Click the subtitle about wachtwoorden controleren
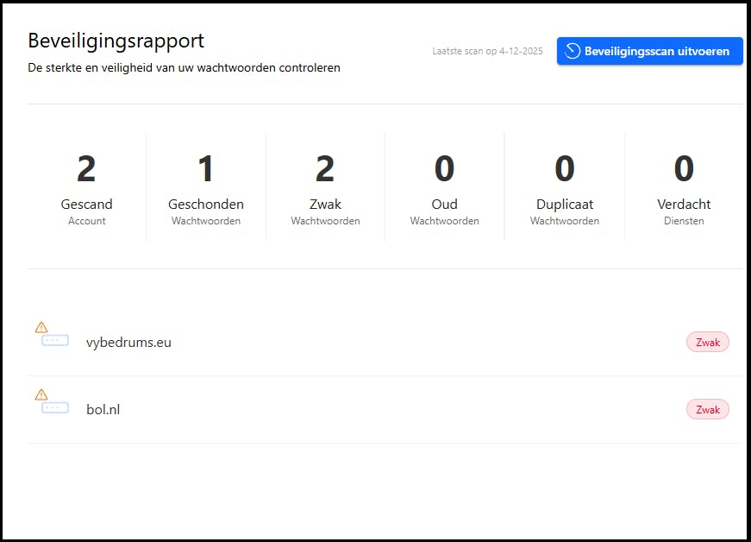The width and height of the screenshot is (751, 542). coord(184,67)
